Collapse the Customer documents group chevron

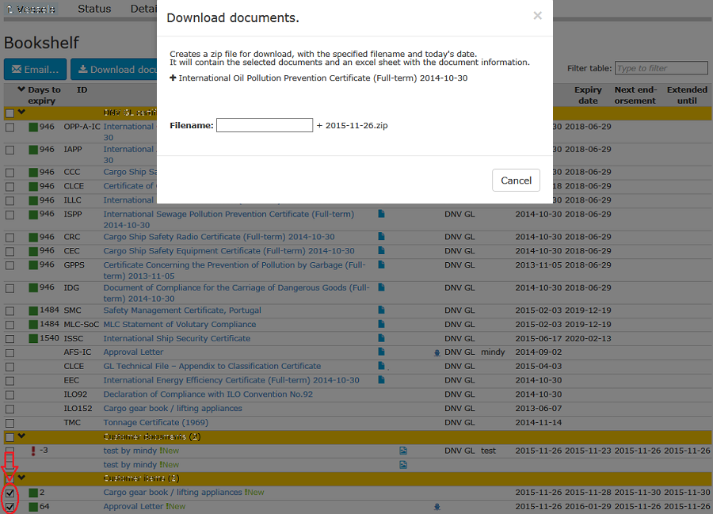[21, 436]
